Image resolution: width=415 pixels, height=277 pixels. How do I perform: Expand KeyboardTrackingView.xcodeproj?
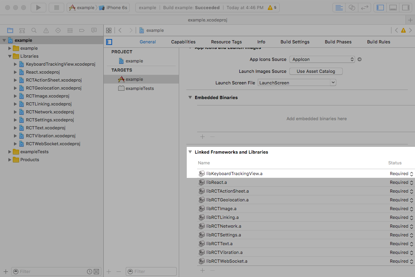pos(15,64)
